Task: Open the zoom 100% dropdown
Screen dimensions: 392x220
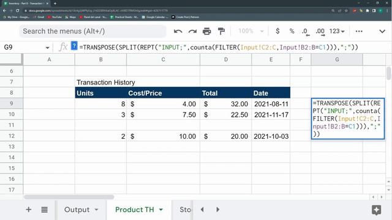Action: click(x=251, y=31)
